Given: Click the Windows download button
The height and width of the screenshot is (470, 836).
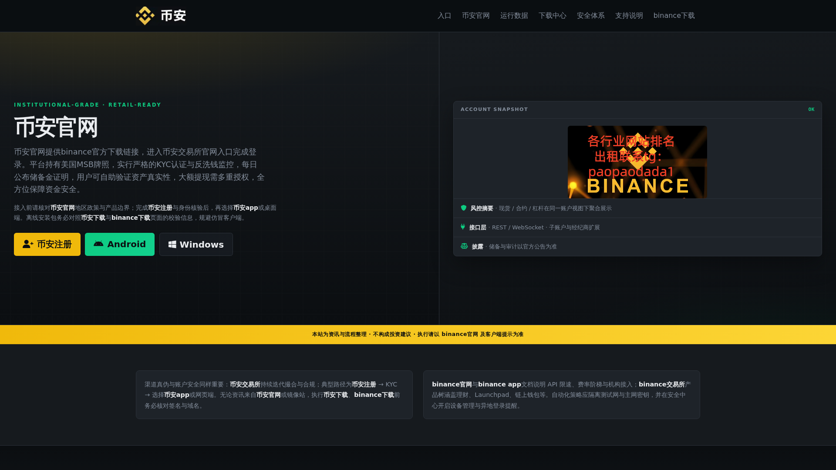Looking at the screenshot, I should [196, 244].
